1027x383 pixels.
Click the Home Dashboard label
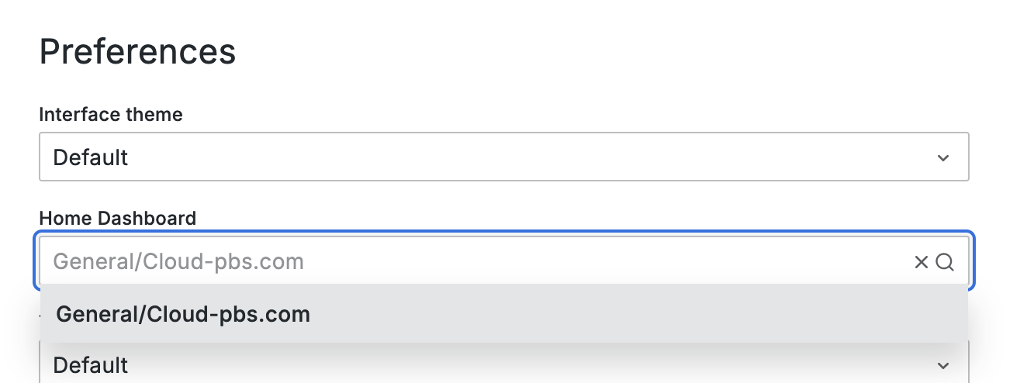coord(117,218)
